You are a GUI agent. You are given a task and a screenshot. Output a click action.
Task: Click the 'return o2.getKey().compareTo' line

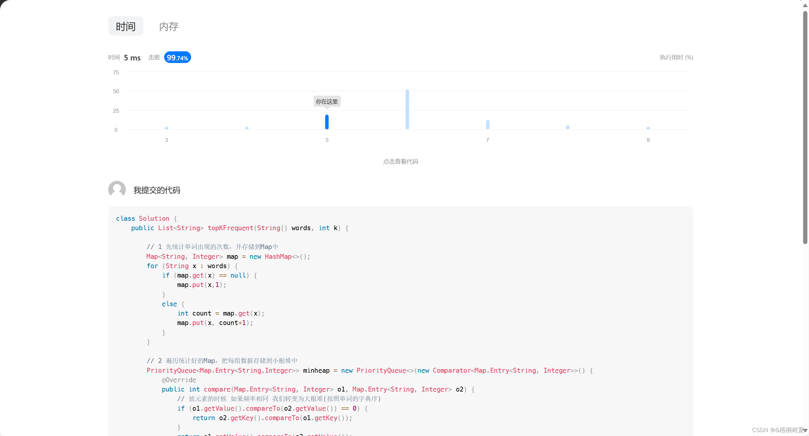tap(272, 418)
